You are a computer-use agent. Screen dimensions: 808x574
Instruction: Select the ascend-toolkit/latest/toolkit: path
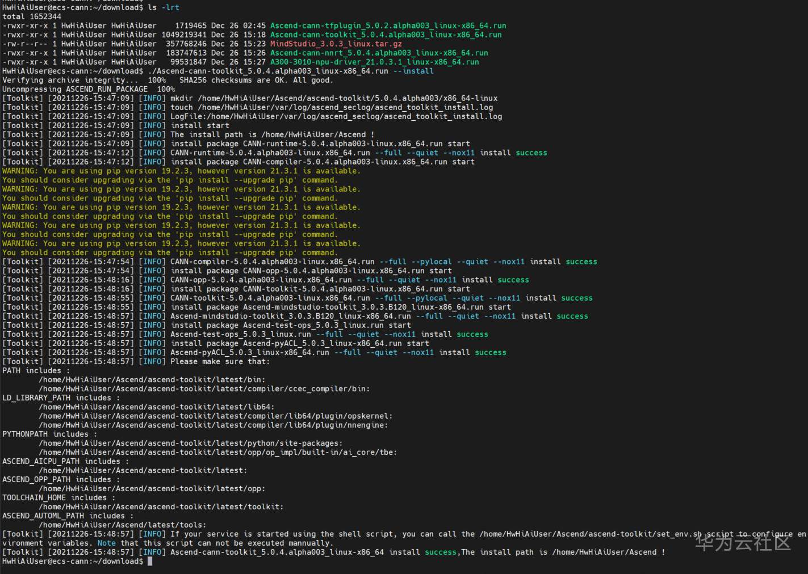[161, 507]
